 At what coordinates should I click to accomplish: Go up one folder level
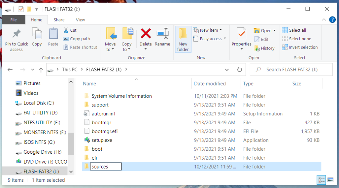(41, 70)
